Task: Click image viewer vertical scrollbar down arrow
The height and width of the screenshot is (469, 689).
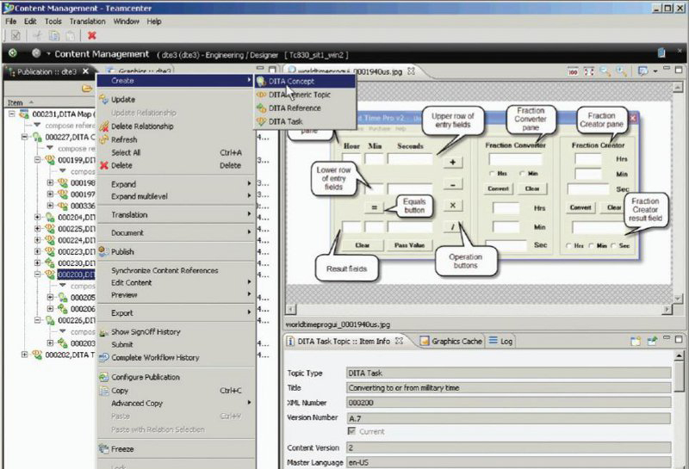Action: tap(678, 299)
